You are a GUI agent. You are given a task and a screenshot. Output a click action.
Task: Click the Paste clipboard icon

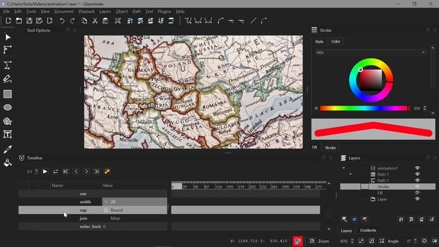click(x=105, y=21)
